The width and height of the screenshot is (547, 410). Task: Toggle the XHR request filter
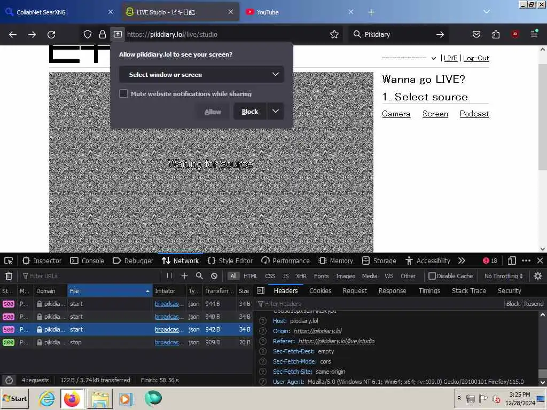pos(301,276)
